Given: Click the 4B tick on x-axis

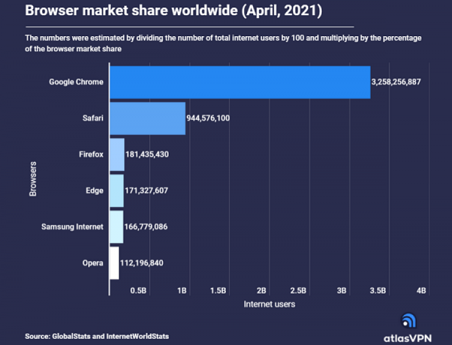Looking at the screenshot, I should point(421,290).
